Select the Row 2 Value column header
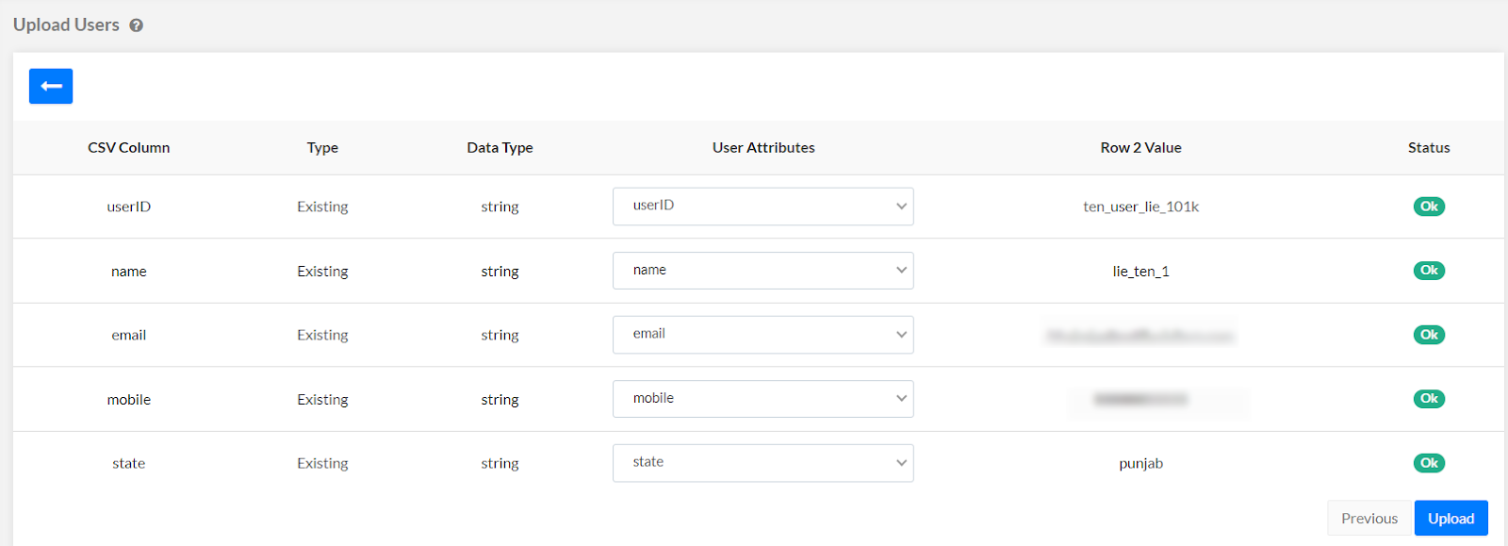 [1140, 148]
